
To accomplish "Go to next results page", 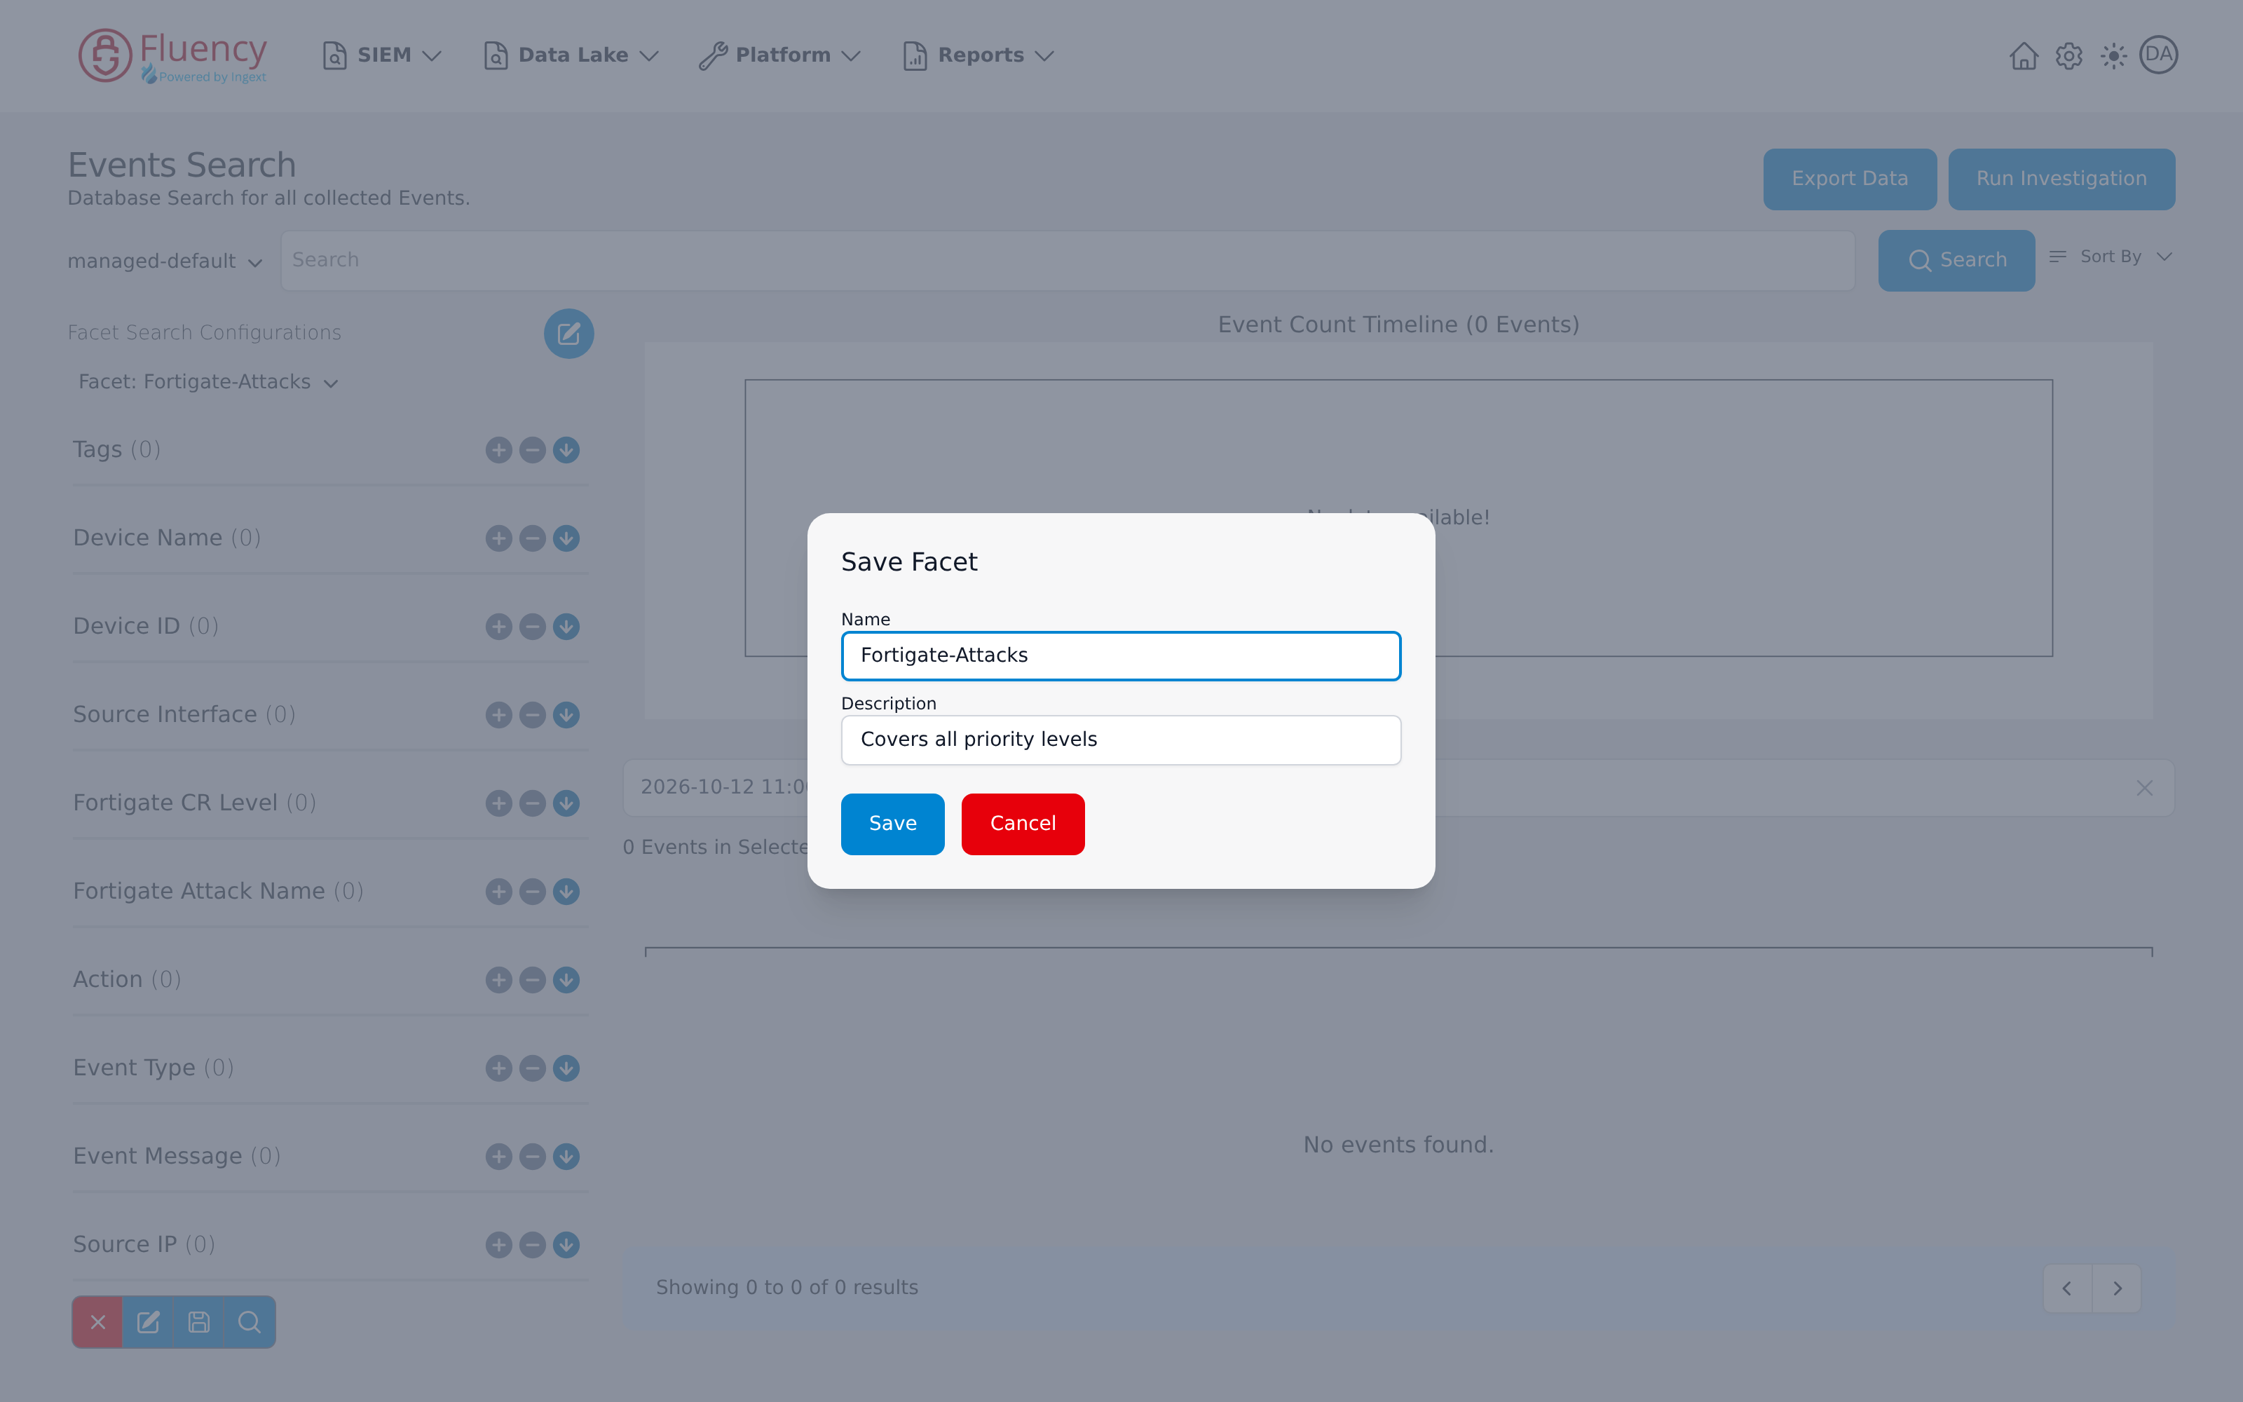I will point(2117,1288).
